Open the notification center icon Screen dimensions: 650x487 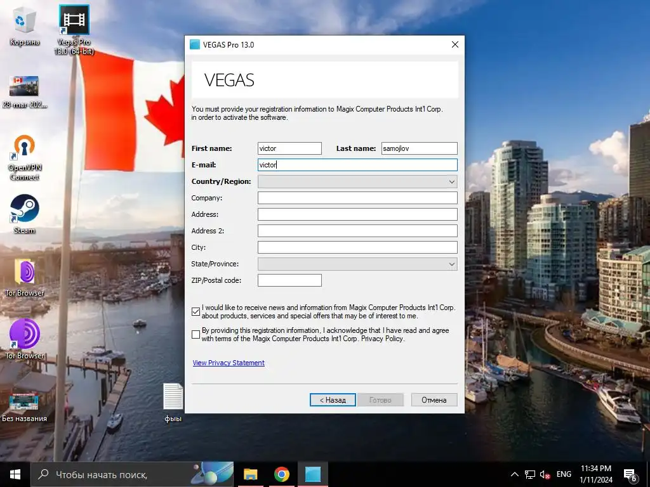[x=630, y=475]
